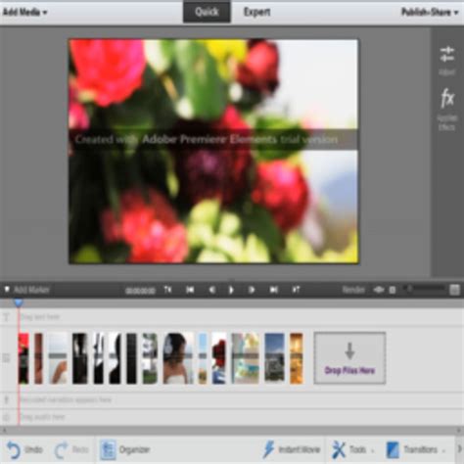Viewport: 464px width, 464px height.
Task: Click the Instant Movie lightning button
Action: point(291,449)
